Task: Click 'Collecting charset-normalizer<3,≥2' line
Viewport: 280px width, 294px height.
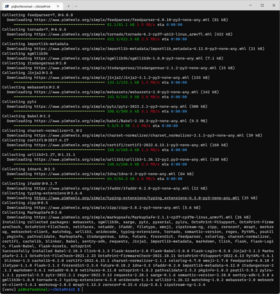Action: point(42,131)
